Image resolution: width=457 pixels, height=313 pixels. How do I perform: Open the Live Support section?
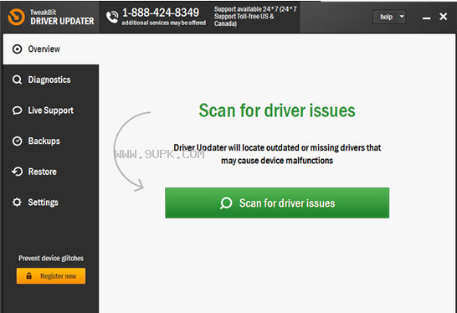51,110
